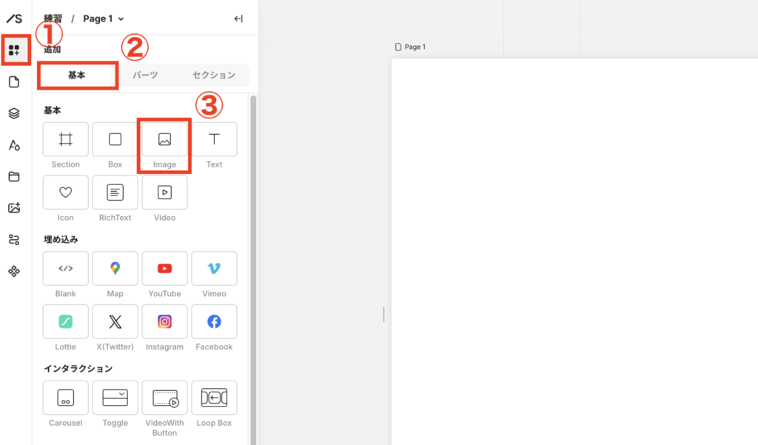Collapse the left panel with arrow icon

pyautogui.click(x=238, y=19)
